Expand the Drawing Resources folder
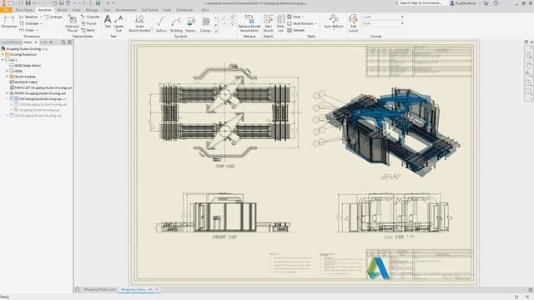Viewport: 534px width, 300px height. (3, 54)
